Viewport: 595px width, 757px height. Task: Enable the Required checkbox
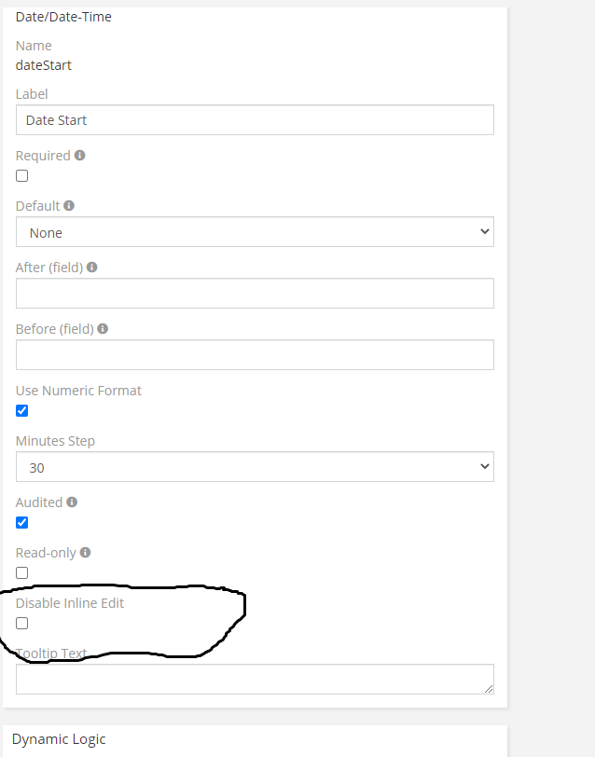pos(21,175)
